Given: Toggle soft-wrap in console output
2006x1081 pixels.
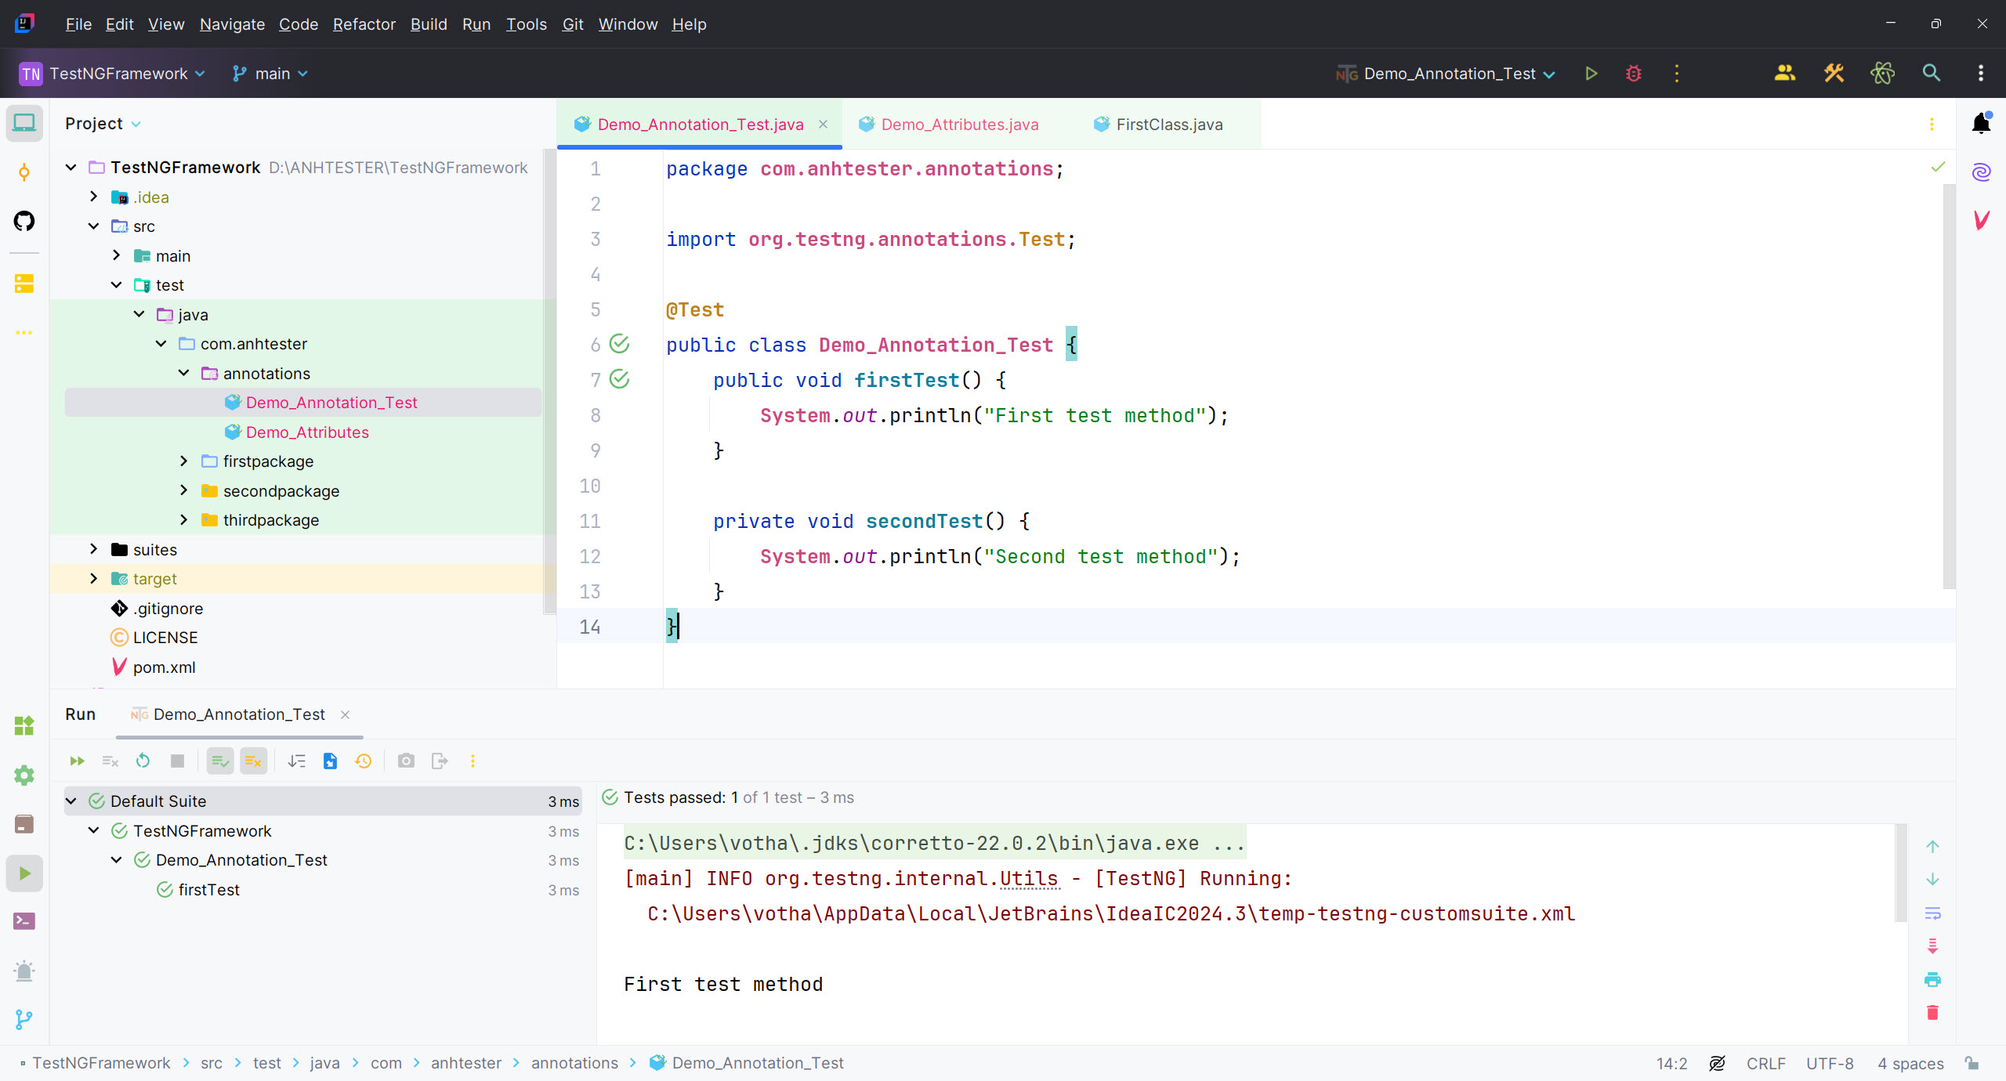Looking at the screenshot, I should tap(1932, 913).
